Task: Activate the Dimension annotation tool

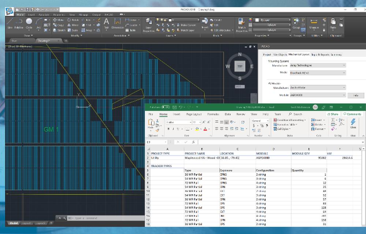Action: (117, 23)
